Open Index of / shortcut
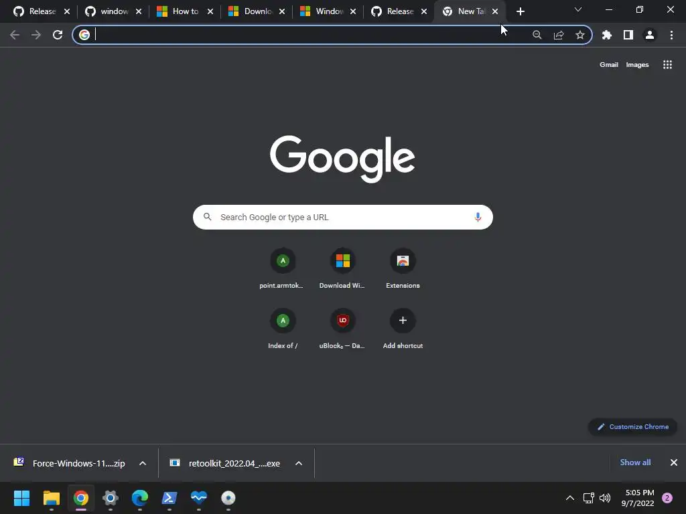 [283, 328]
